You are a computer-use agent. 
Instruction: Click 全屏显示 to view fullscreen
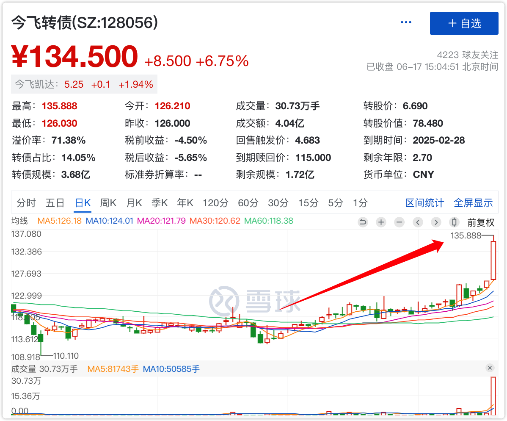click(473, 203)
